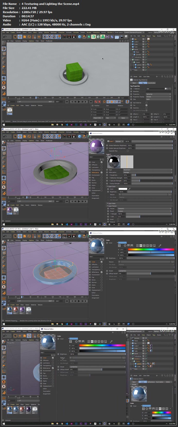Enable Transparency channel checkbox in 00:05:50 frame
The image size is (178, 427).
pyautogui.click(x=102, y=170)
